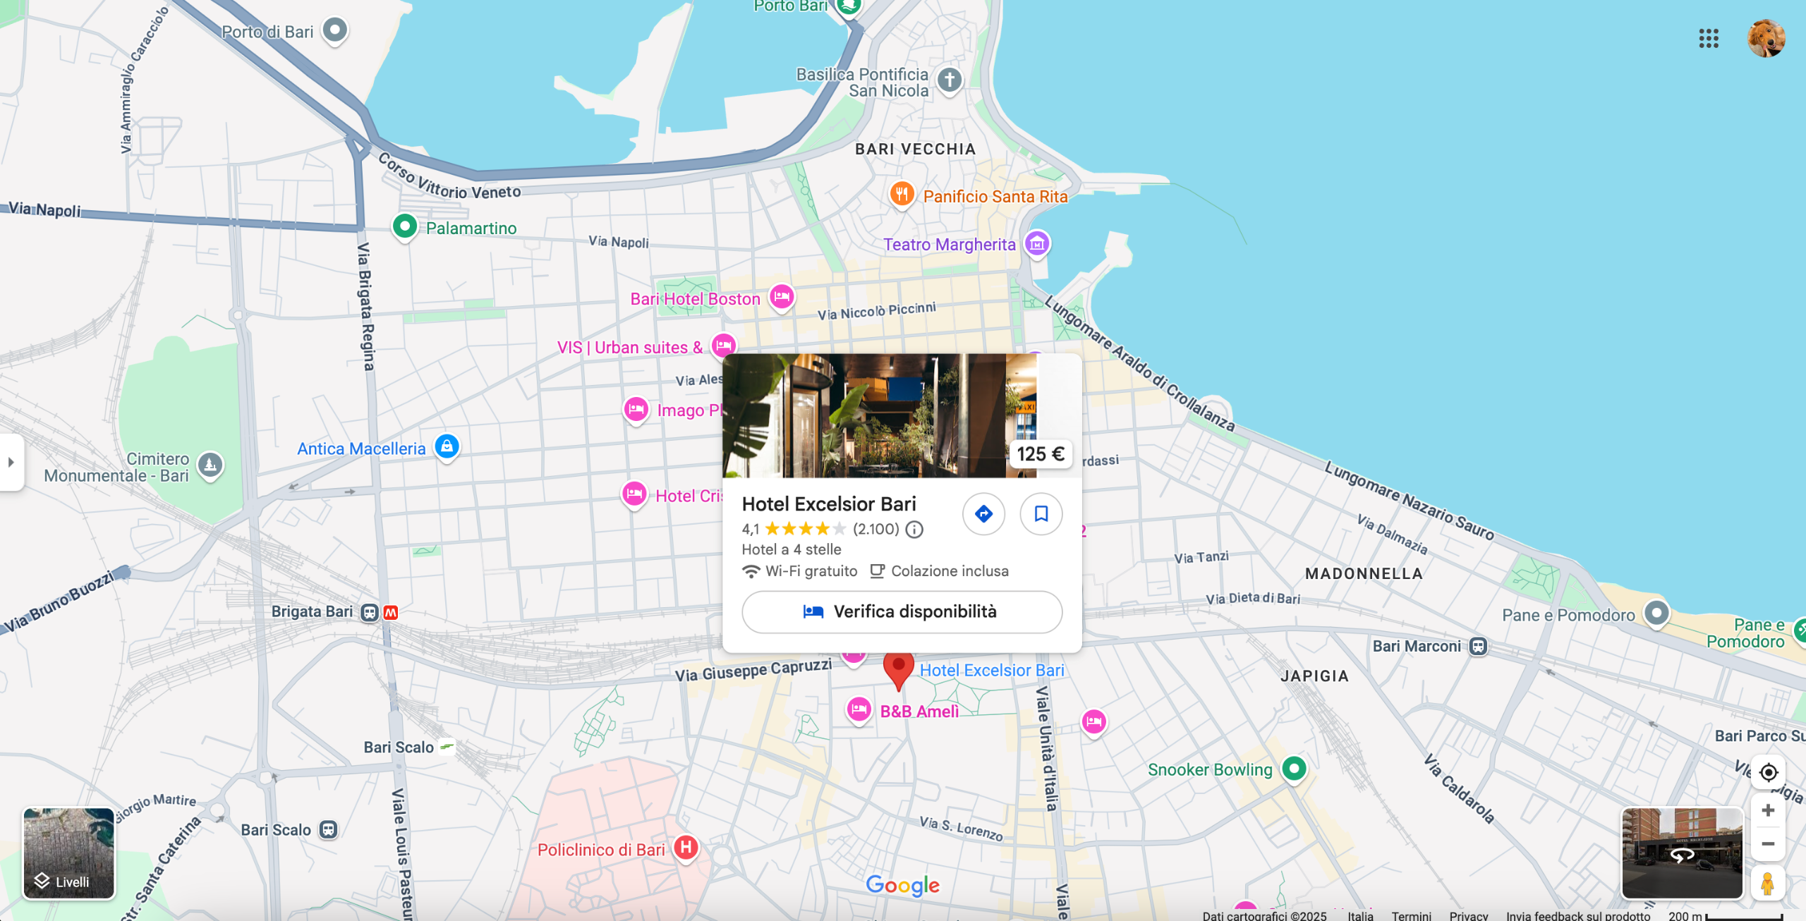The image size is (1806, 921).
Task: Open the Livelli layers thumbnail
Action: click(68, 853)
